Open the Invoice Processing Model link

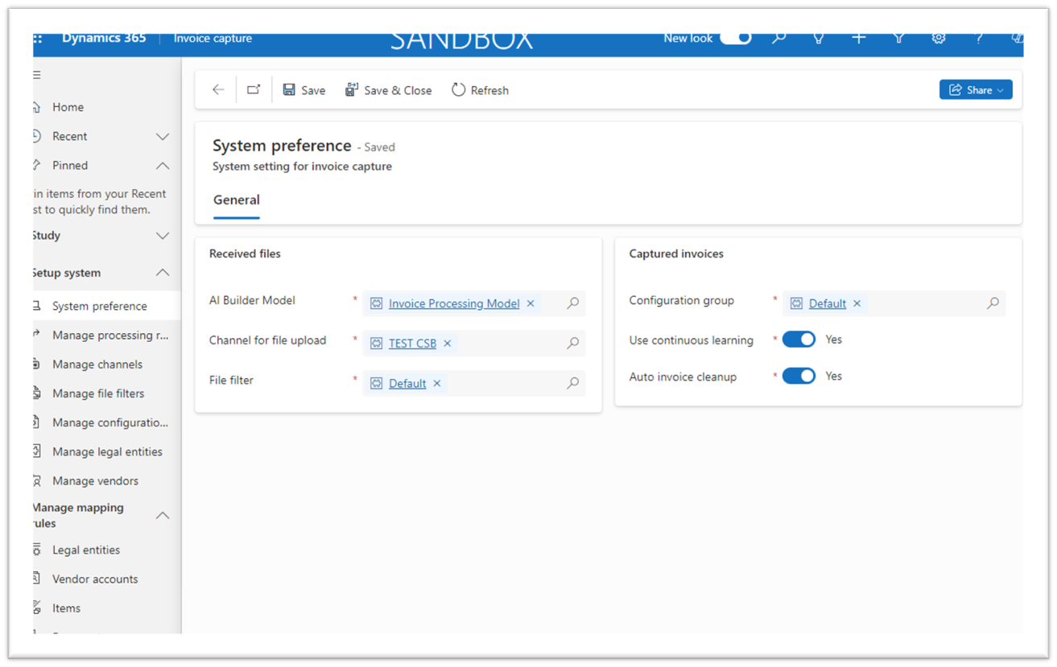453,303
